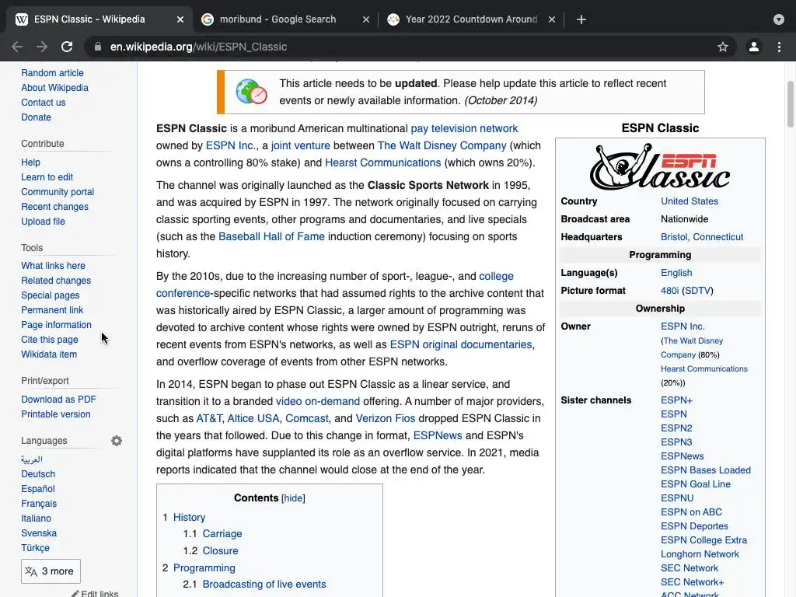Open the 480i picture format link
The width and height of the screenshot is (796, 597).
[669, 291]
